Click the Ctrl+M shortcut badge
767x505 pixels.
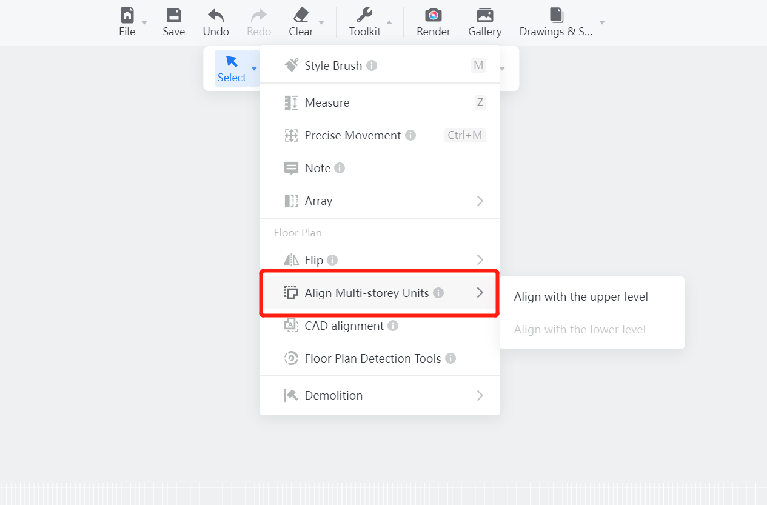465,135
